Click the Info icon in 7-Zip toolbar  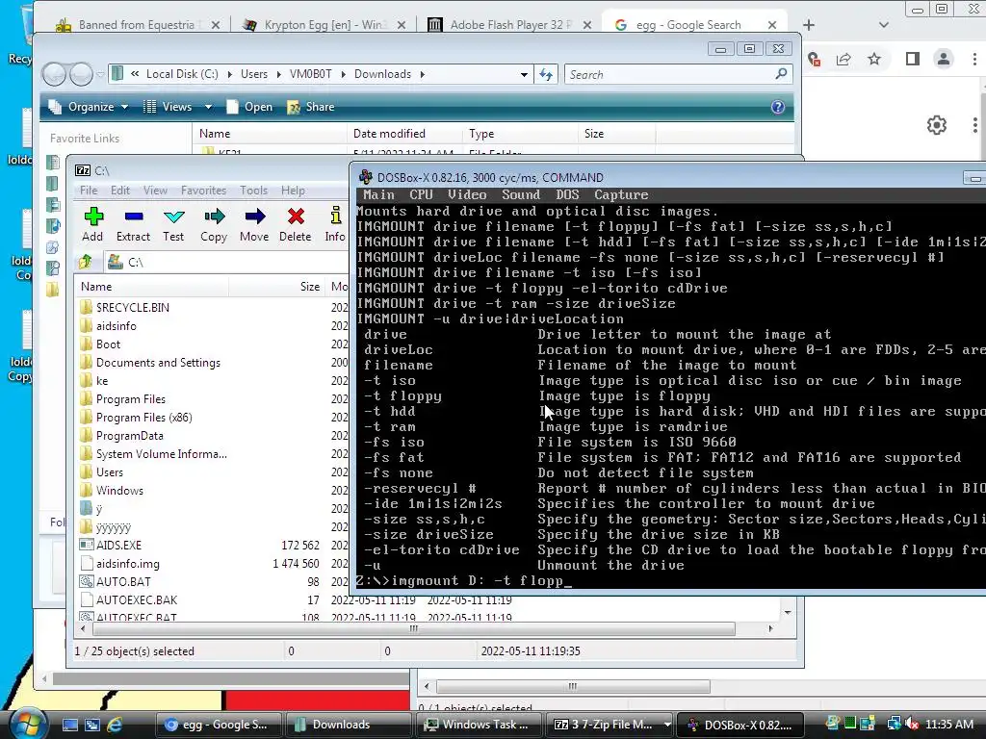335,224
